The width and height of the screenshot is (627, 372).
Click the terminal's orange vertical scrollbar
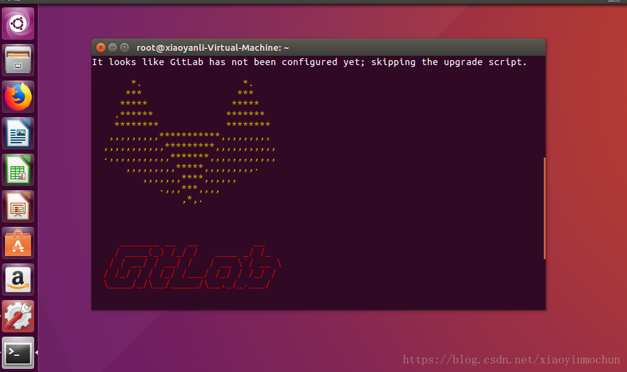point(544,208)
